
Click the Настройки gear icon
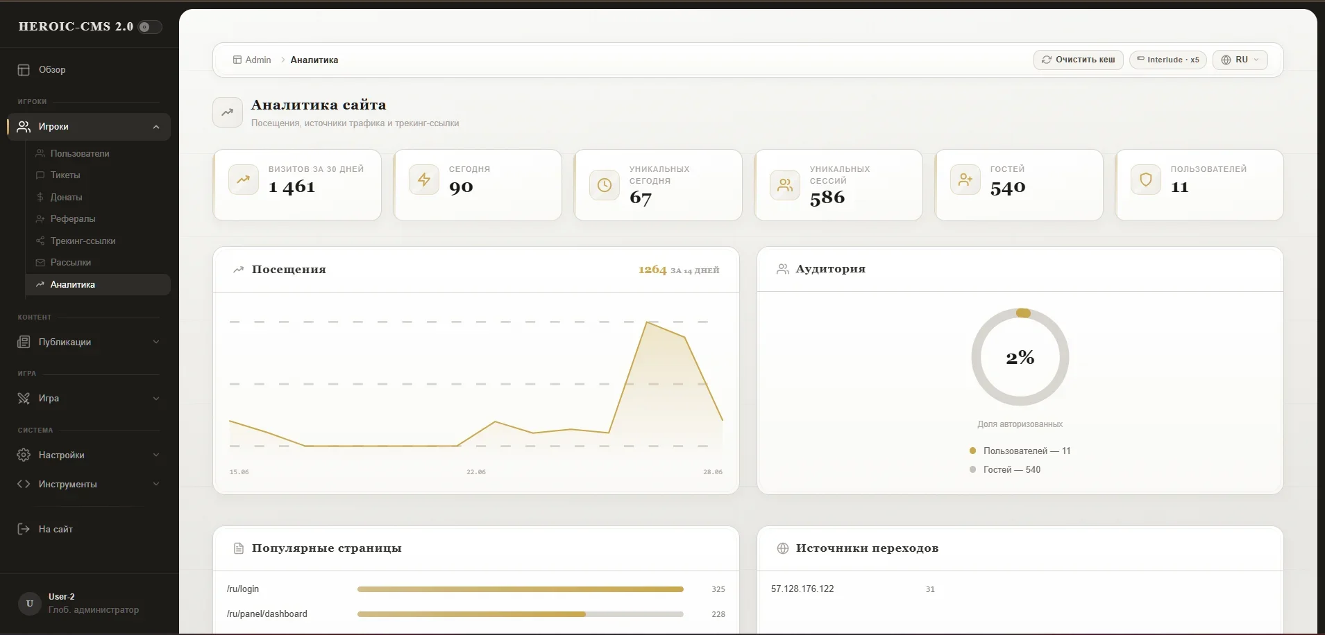tap(24, 455)
